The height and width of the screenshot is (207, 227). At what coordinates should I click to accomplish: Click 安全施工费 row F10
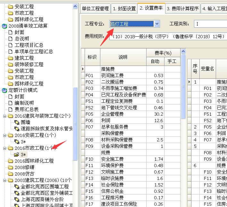131,159
